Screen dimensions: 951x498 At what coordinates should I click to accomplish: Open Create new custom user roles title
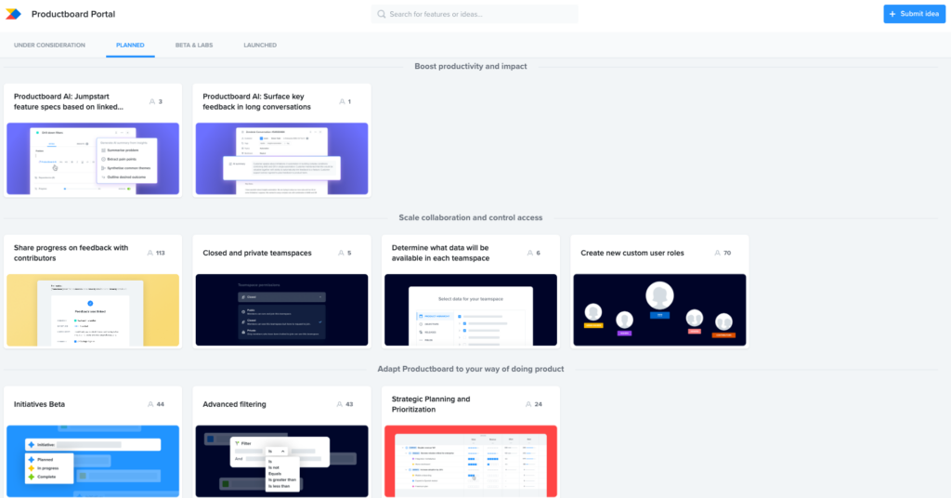pyautogui.click(x=632, y=253)
